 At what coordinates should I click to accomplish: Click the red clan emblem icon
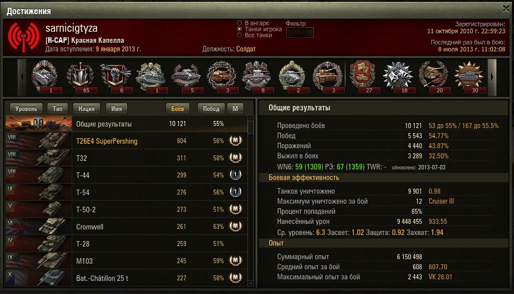coord(24,37)
